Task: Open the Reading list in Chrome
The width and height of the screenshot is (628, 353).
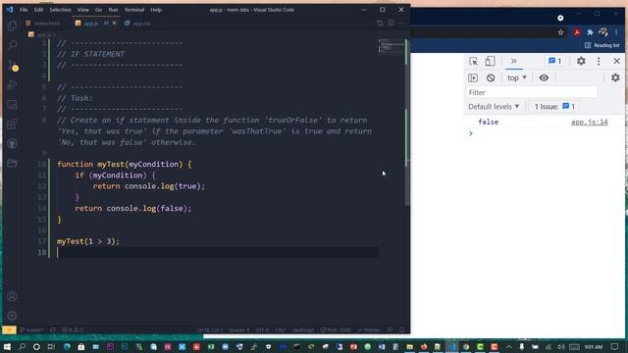Action: pos(602,46)
